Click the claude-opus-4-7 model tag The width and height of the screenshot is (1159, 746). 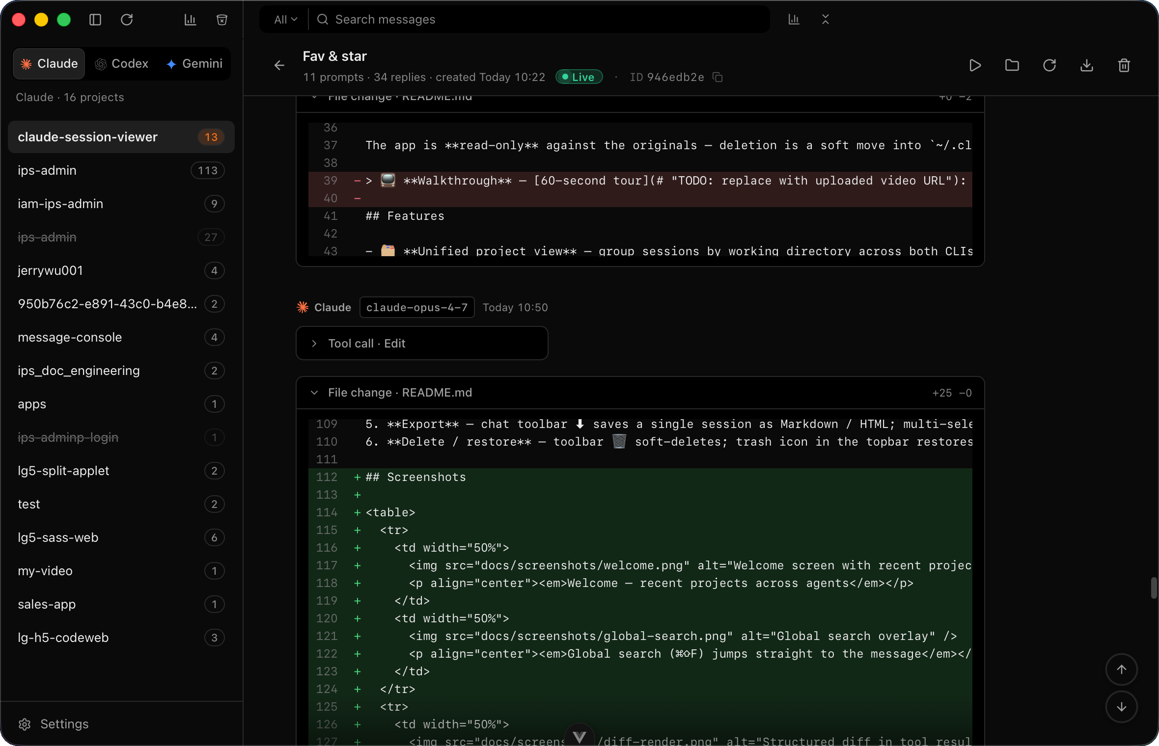[x=417, y=307]
